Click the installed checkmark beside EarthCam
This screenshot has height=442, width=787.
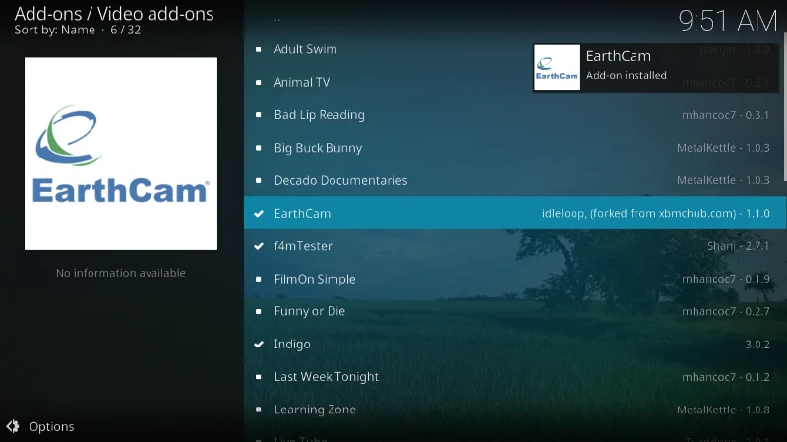point(259,214)
